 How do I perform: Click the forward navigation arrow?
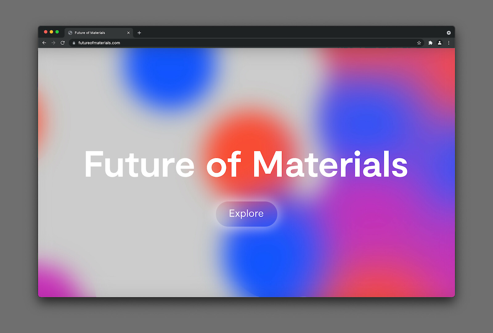pos(53,43)
